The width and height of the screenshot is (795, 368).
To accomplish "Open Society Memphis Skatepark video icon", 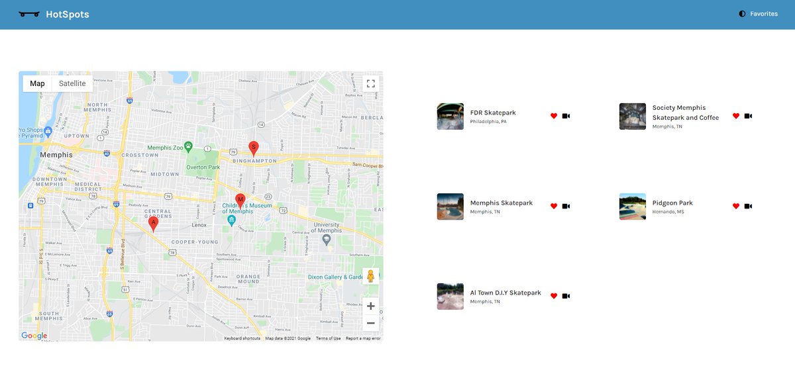I will tap(748, 116).
